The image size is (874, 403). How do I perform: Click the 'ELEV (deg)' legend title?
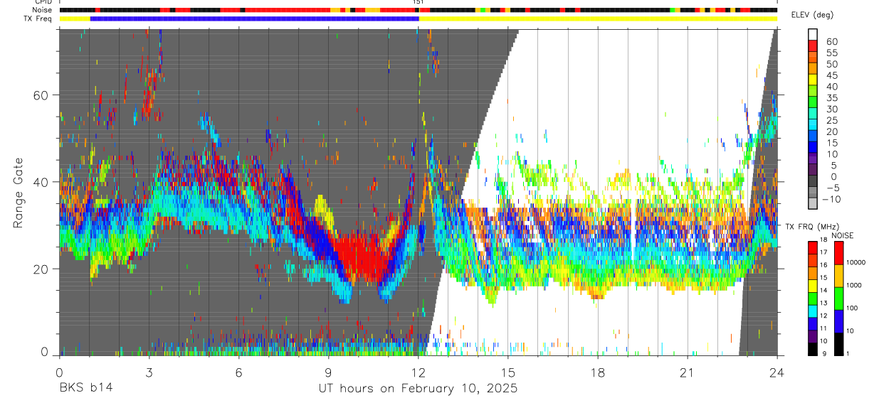pyautogui.click(x=812, y=15)
